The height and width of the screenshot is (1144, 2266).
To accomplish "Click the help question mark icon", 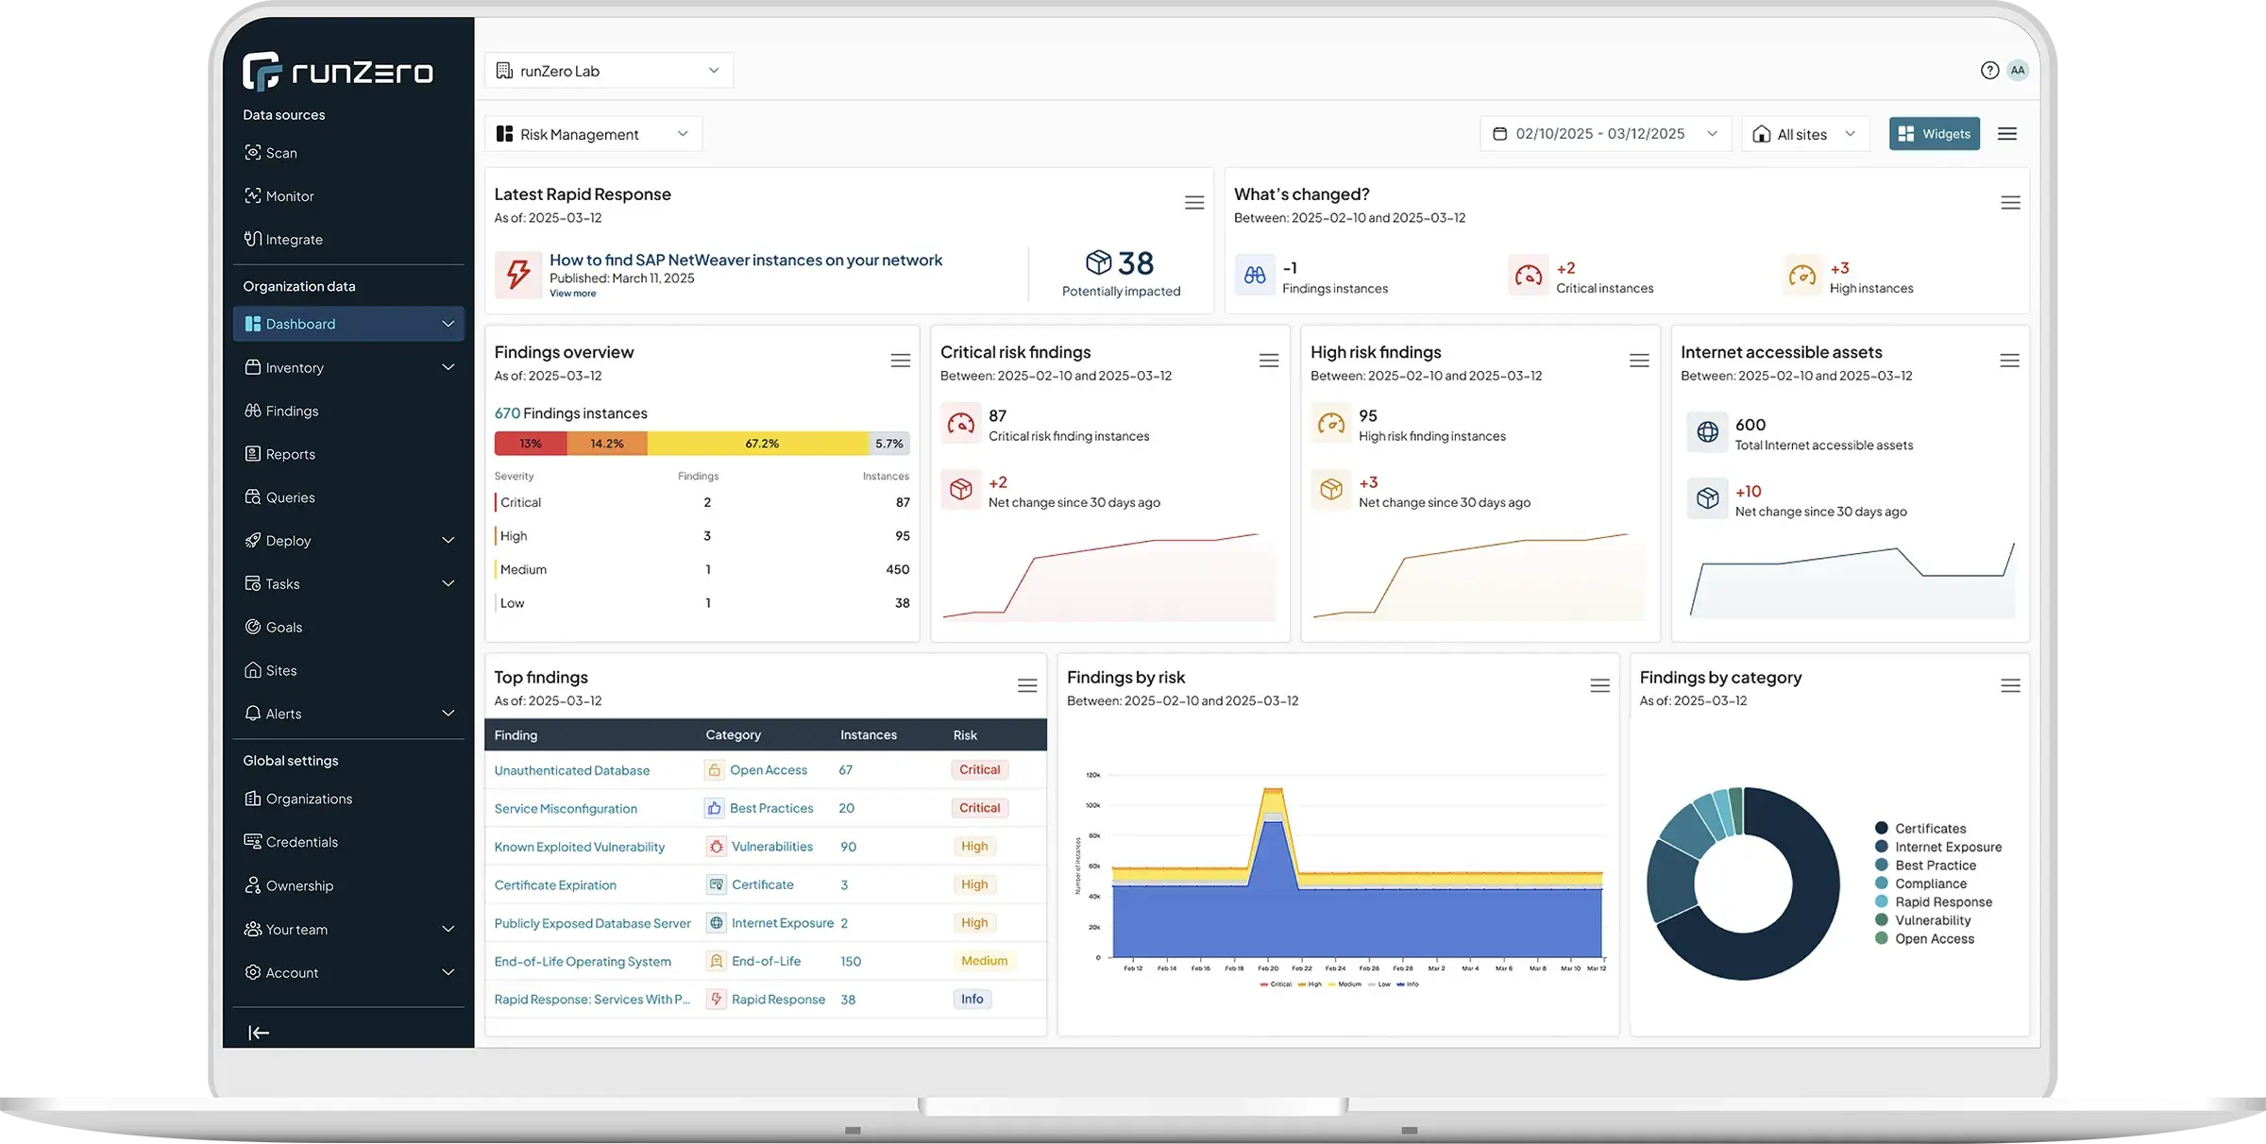I will tap(1989, 71).
